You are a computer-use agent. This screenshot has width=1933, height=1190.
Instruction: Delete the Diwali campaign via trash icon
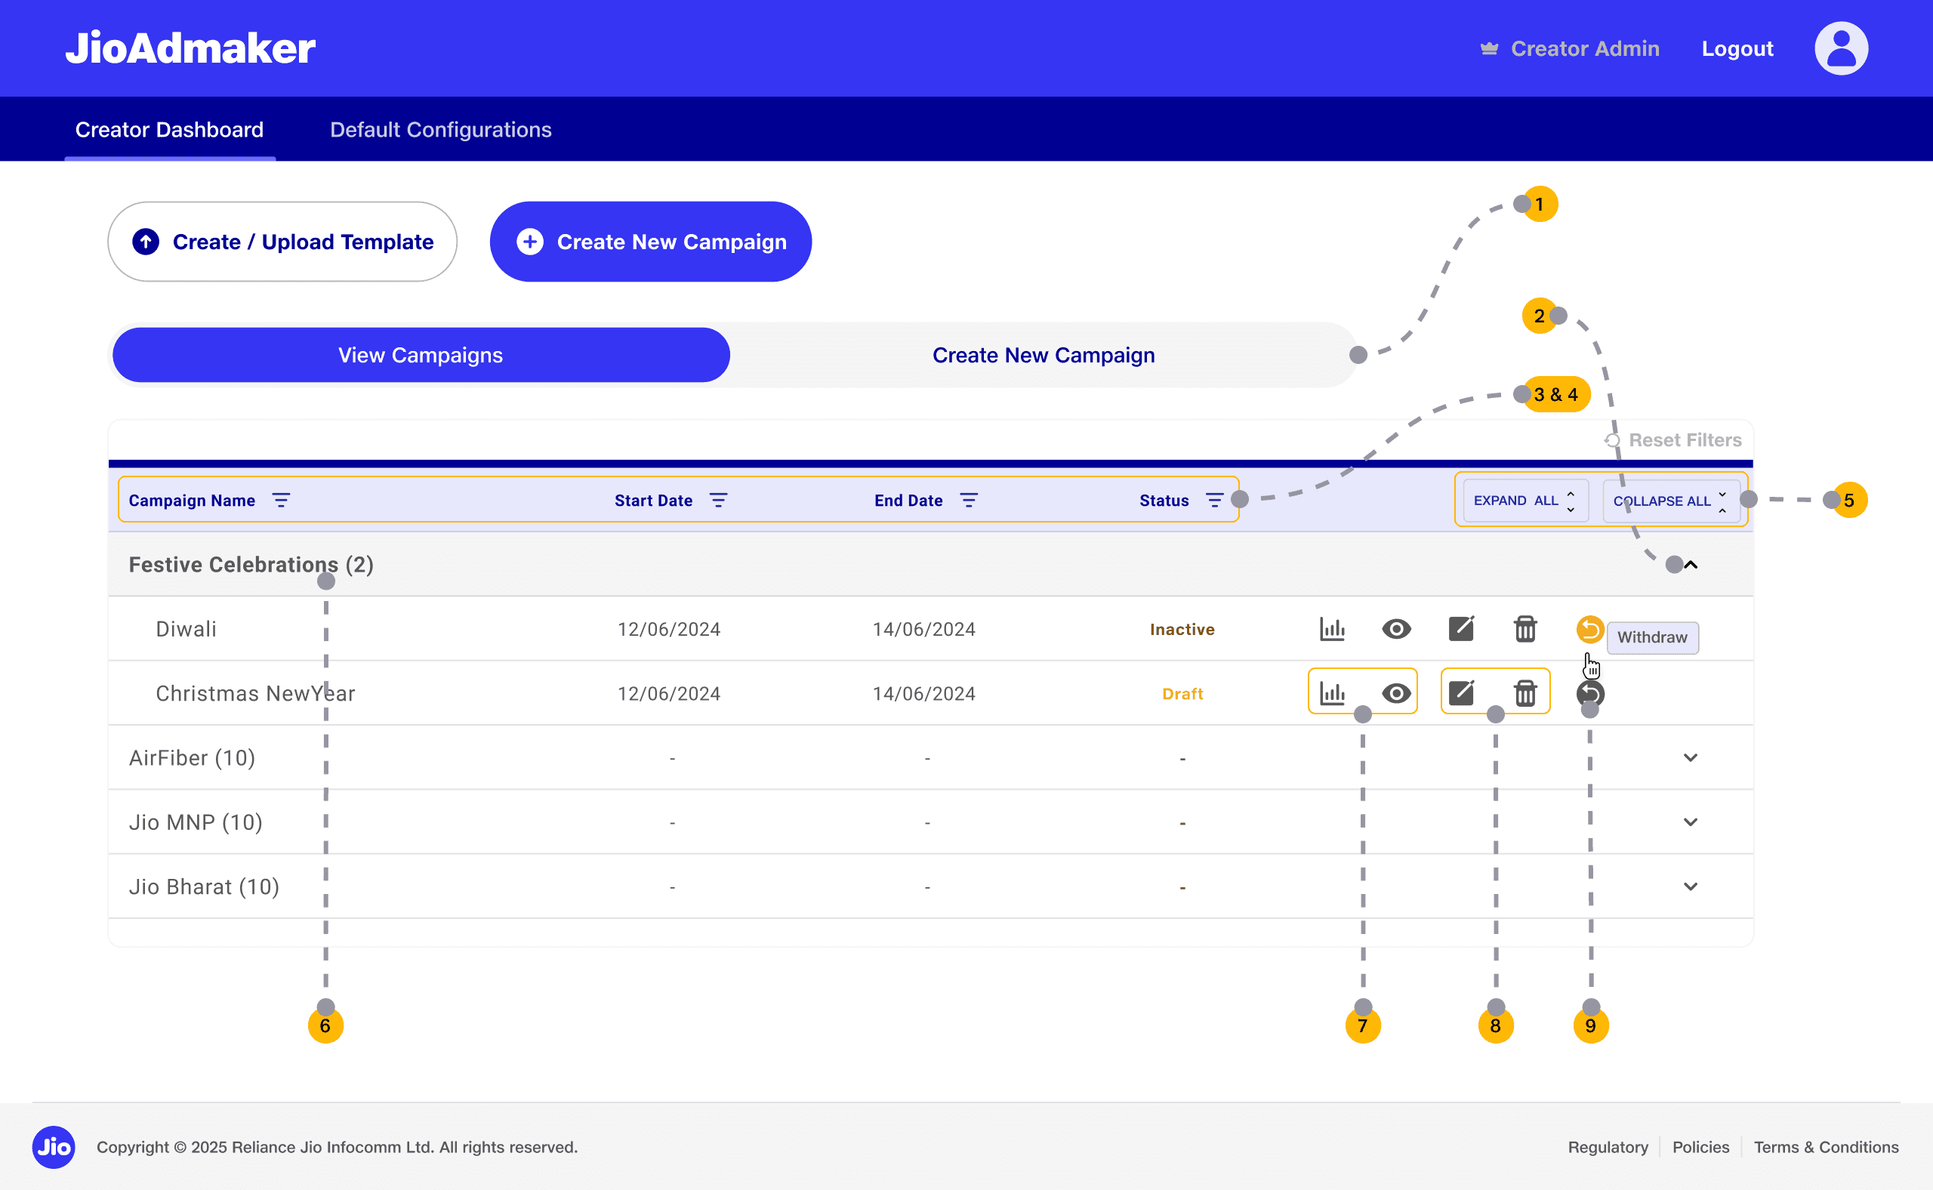point(1525,629)
